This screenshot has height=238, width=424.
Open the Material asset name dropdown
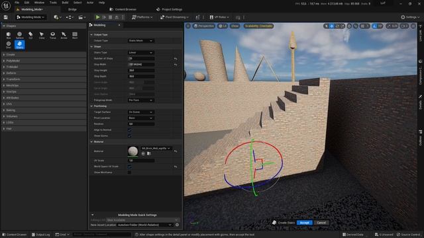click(156, 148)
